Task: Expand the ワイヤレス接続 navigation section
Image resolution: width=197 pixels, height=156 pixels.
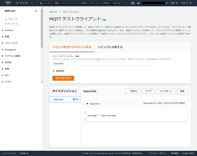Action: [11, 56]
